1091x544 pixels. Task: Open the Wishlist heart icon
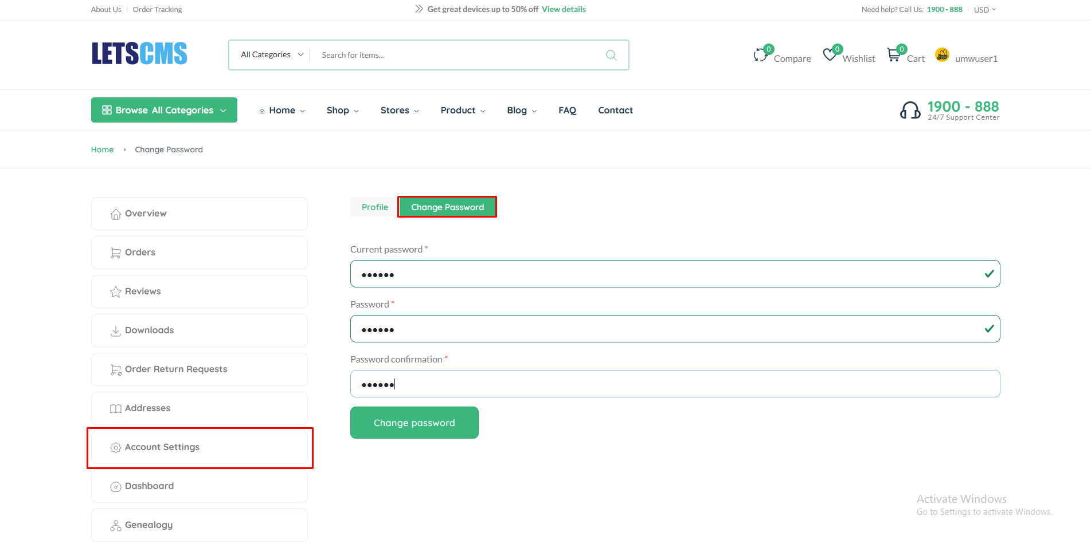point(830,55)
